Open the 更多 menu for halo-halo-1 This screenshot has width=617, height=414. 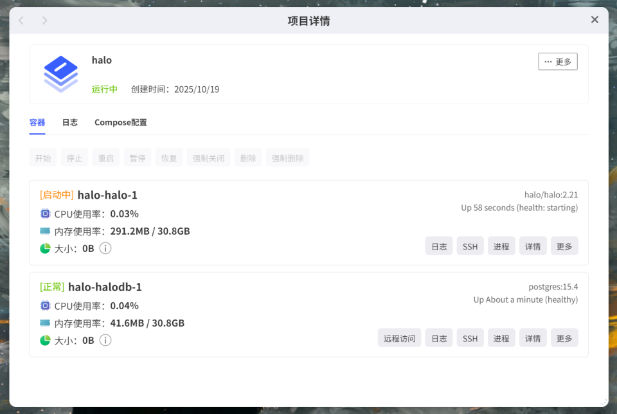point(564,246)
